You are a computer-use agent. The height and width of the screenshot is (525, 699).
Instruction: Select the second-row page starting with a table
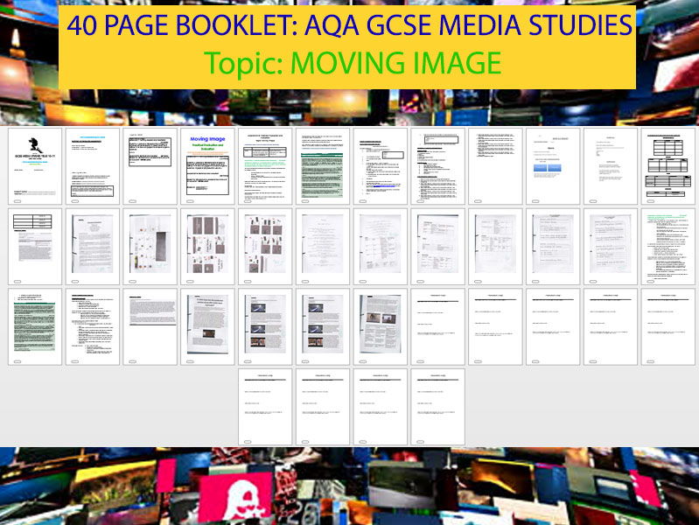tap(35, 246)
